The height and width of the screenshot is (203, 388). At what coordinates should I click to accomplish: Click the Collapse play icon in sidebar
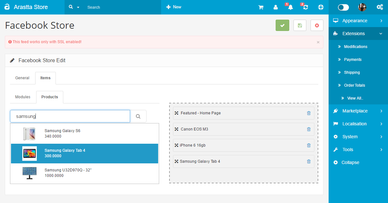[x=336, y=162]
